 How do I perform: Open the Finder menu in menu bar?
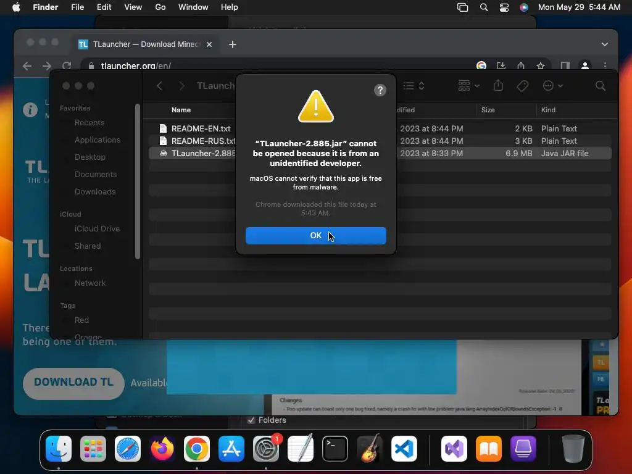pos(45,7)
